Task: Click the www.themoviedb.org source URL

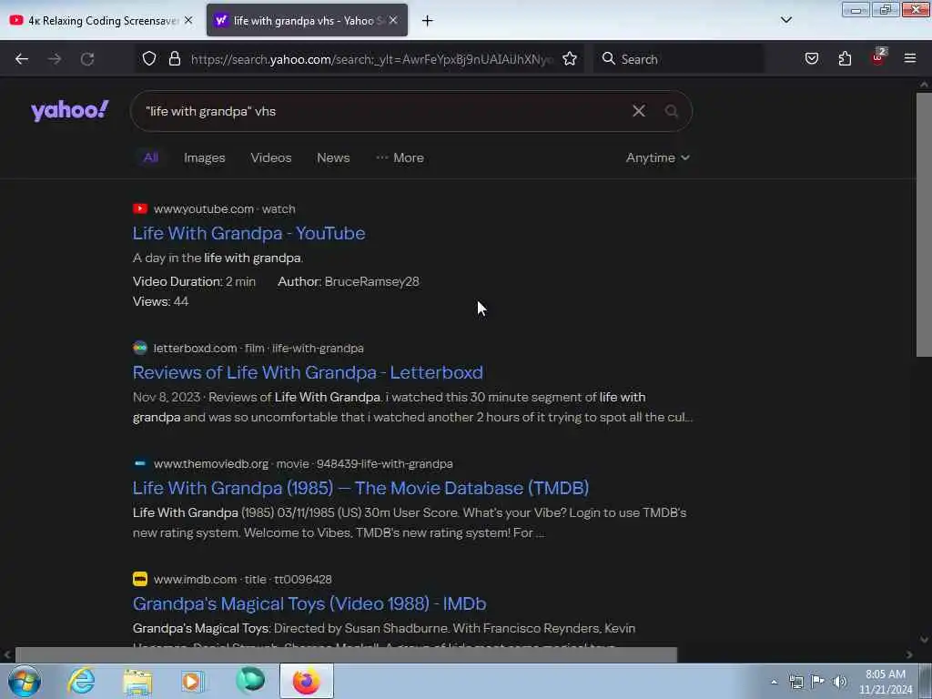Action: coord(303,463)
